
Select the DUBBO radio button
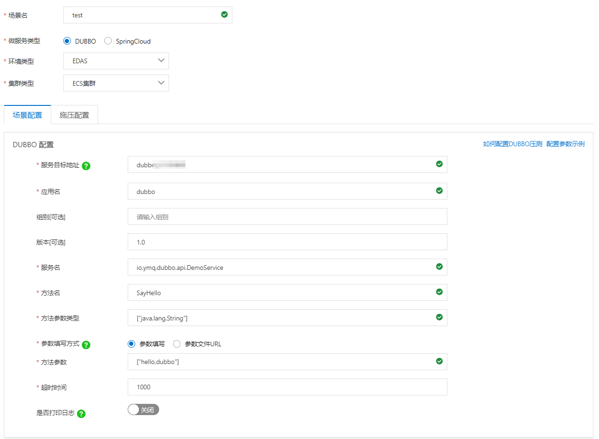coord(67,41)
